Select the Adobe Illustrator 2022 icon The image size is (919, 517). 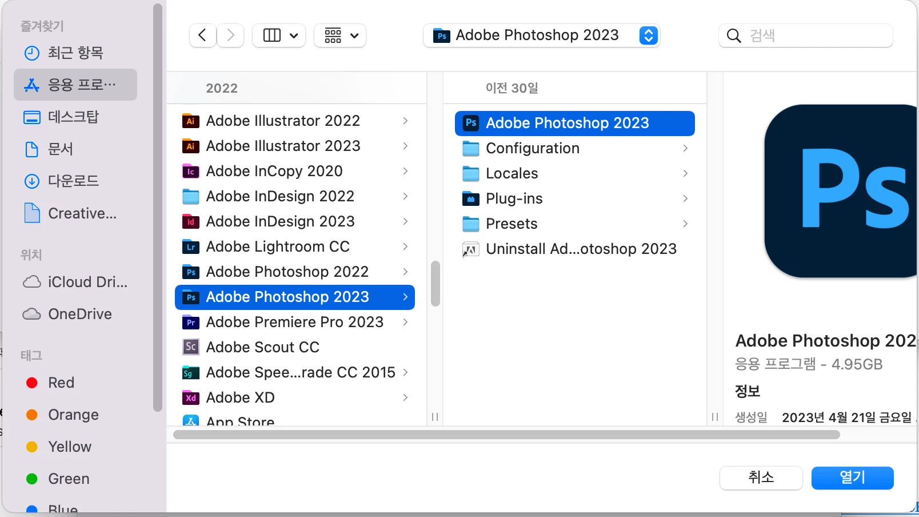191,121
